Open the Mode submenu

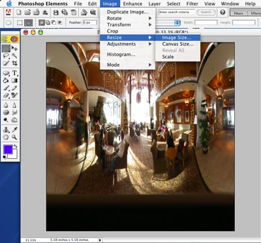[x=127, y=65]
